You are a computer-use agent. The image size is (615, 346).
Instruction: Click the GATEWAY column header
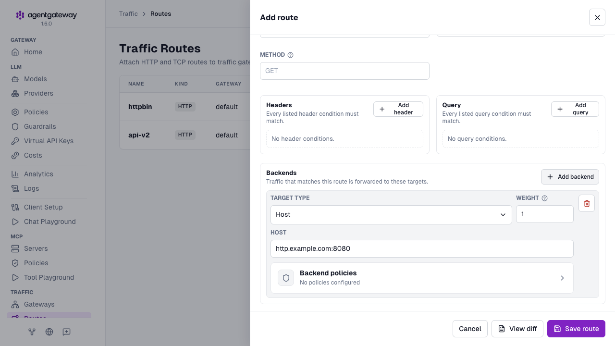click(x=229, y=84)
